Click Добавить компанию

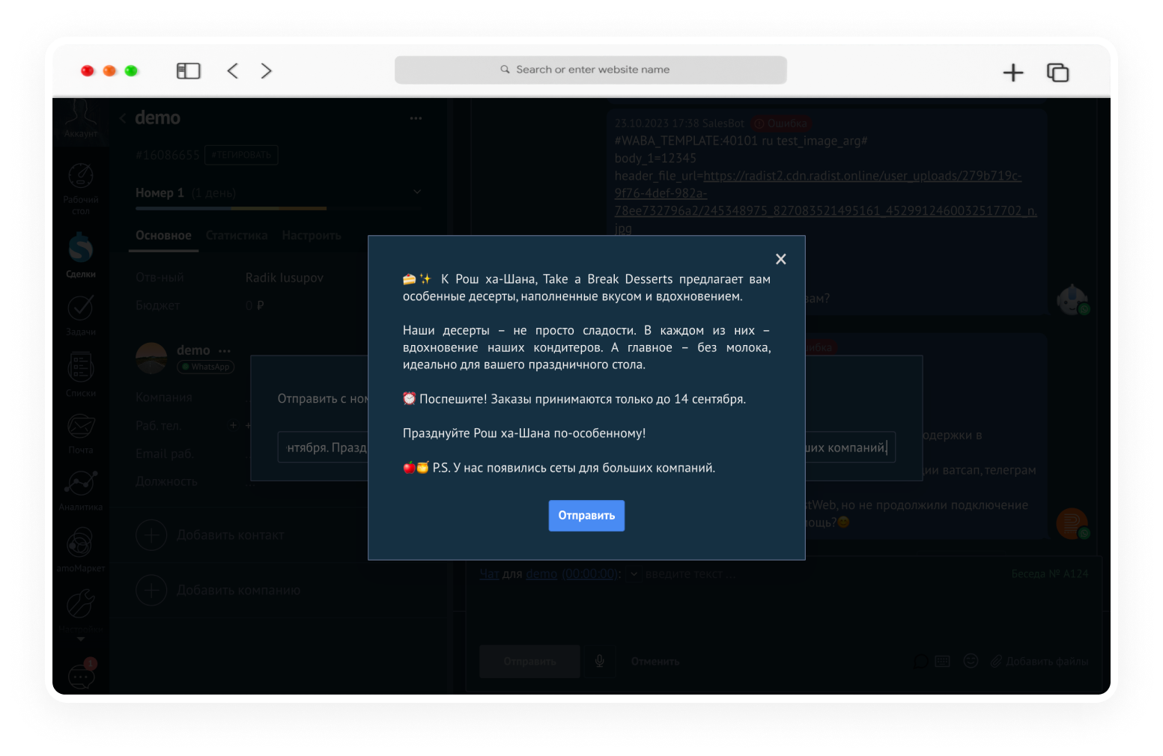tap(218, 591)
